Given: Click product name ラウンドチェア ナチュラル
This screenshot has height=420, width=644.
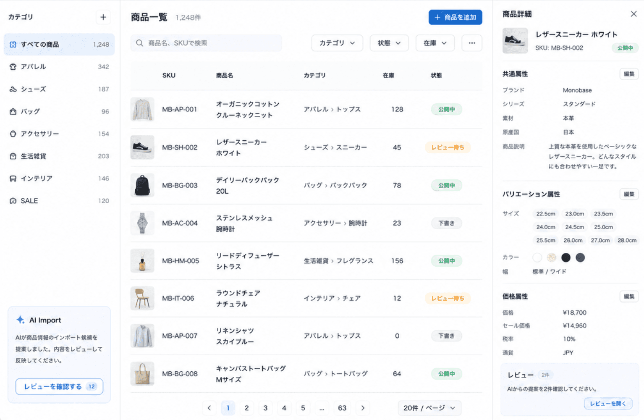Looking at the screenshot, I should coord(238,298).
